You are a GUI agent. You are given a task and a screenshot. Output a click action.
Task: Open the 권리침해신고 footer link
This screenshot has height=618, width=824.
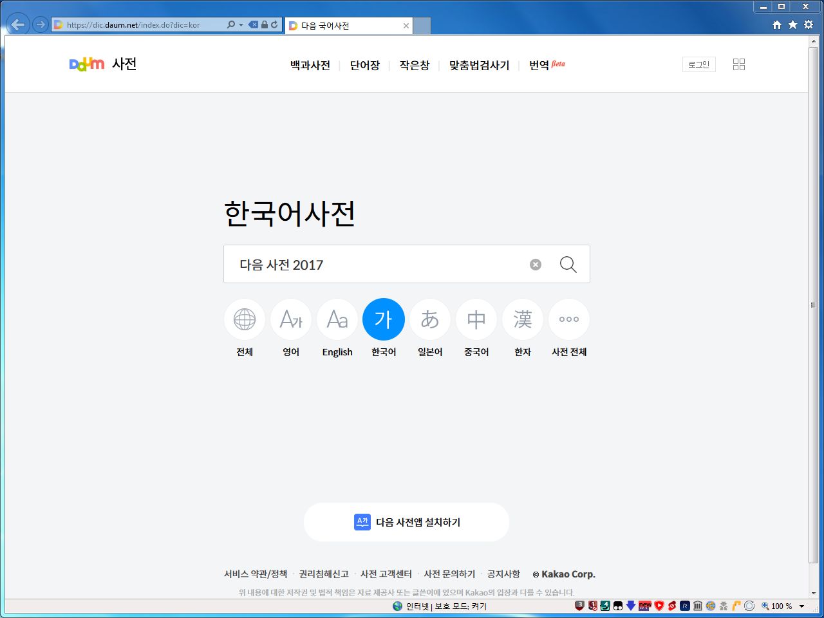pos(324,574)
